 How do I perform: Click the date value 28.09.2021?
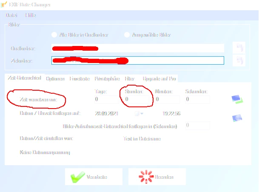pos(106,114)
